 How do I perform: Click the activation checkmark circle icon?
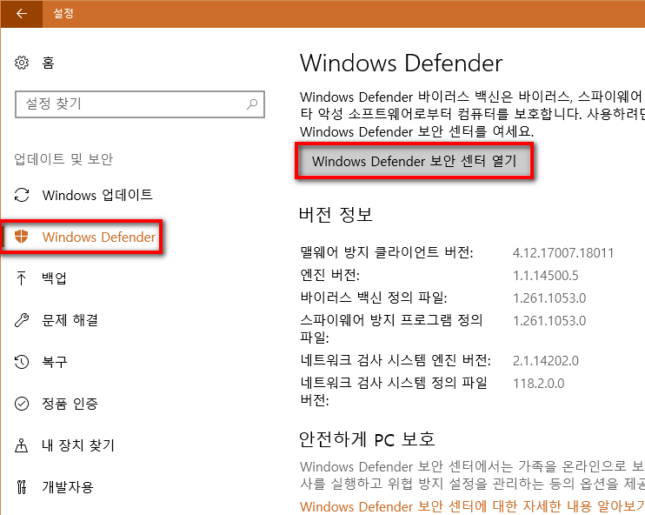tap(22, 404)
